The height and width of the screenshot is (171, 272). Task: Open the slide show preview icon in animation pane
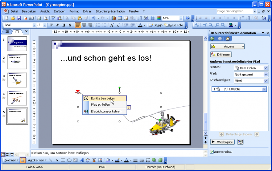(x=240, y=142)
